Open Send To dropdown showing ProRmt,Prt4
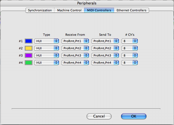 click(105, 63)
